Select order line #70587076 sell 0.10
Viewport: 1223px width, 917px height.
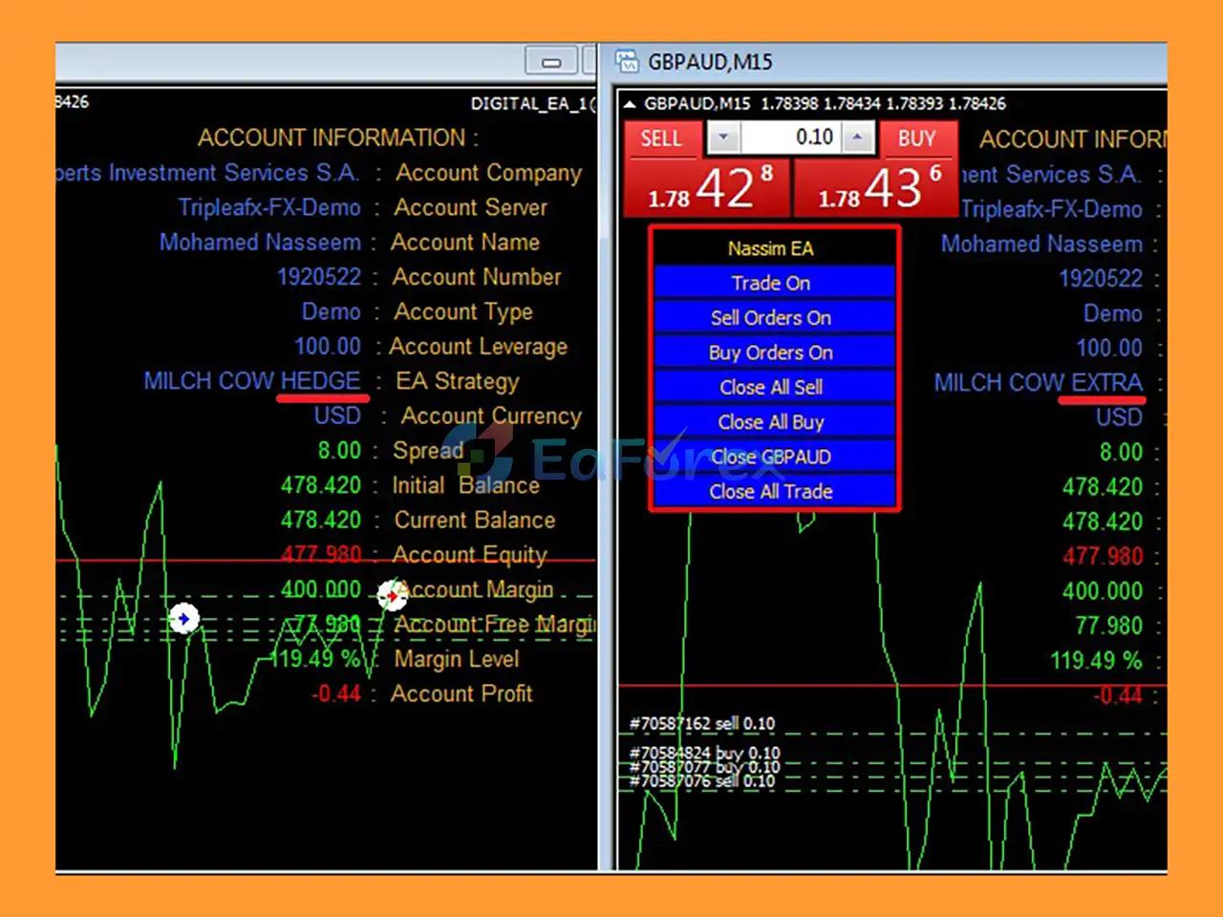coord(702,782)
